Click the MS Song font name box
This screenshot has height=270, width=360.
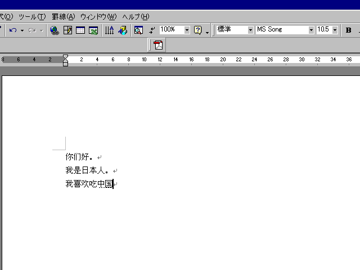tap(282, 30)
